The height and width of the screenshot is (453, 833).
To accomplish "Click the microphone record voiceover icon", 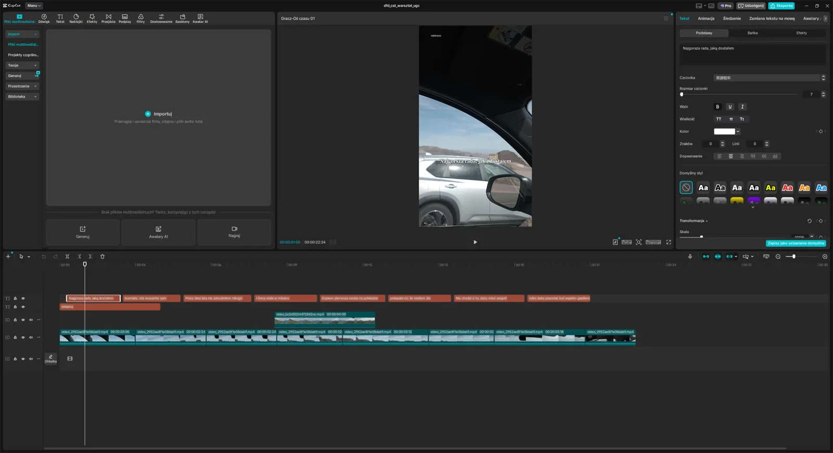I will [x=690, y=256].
